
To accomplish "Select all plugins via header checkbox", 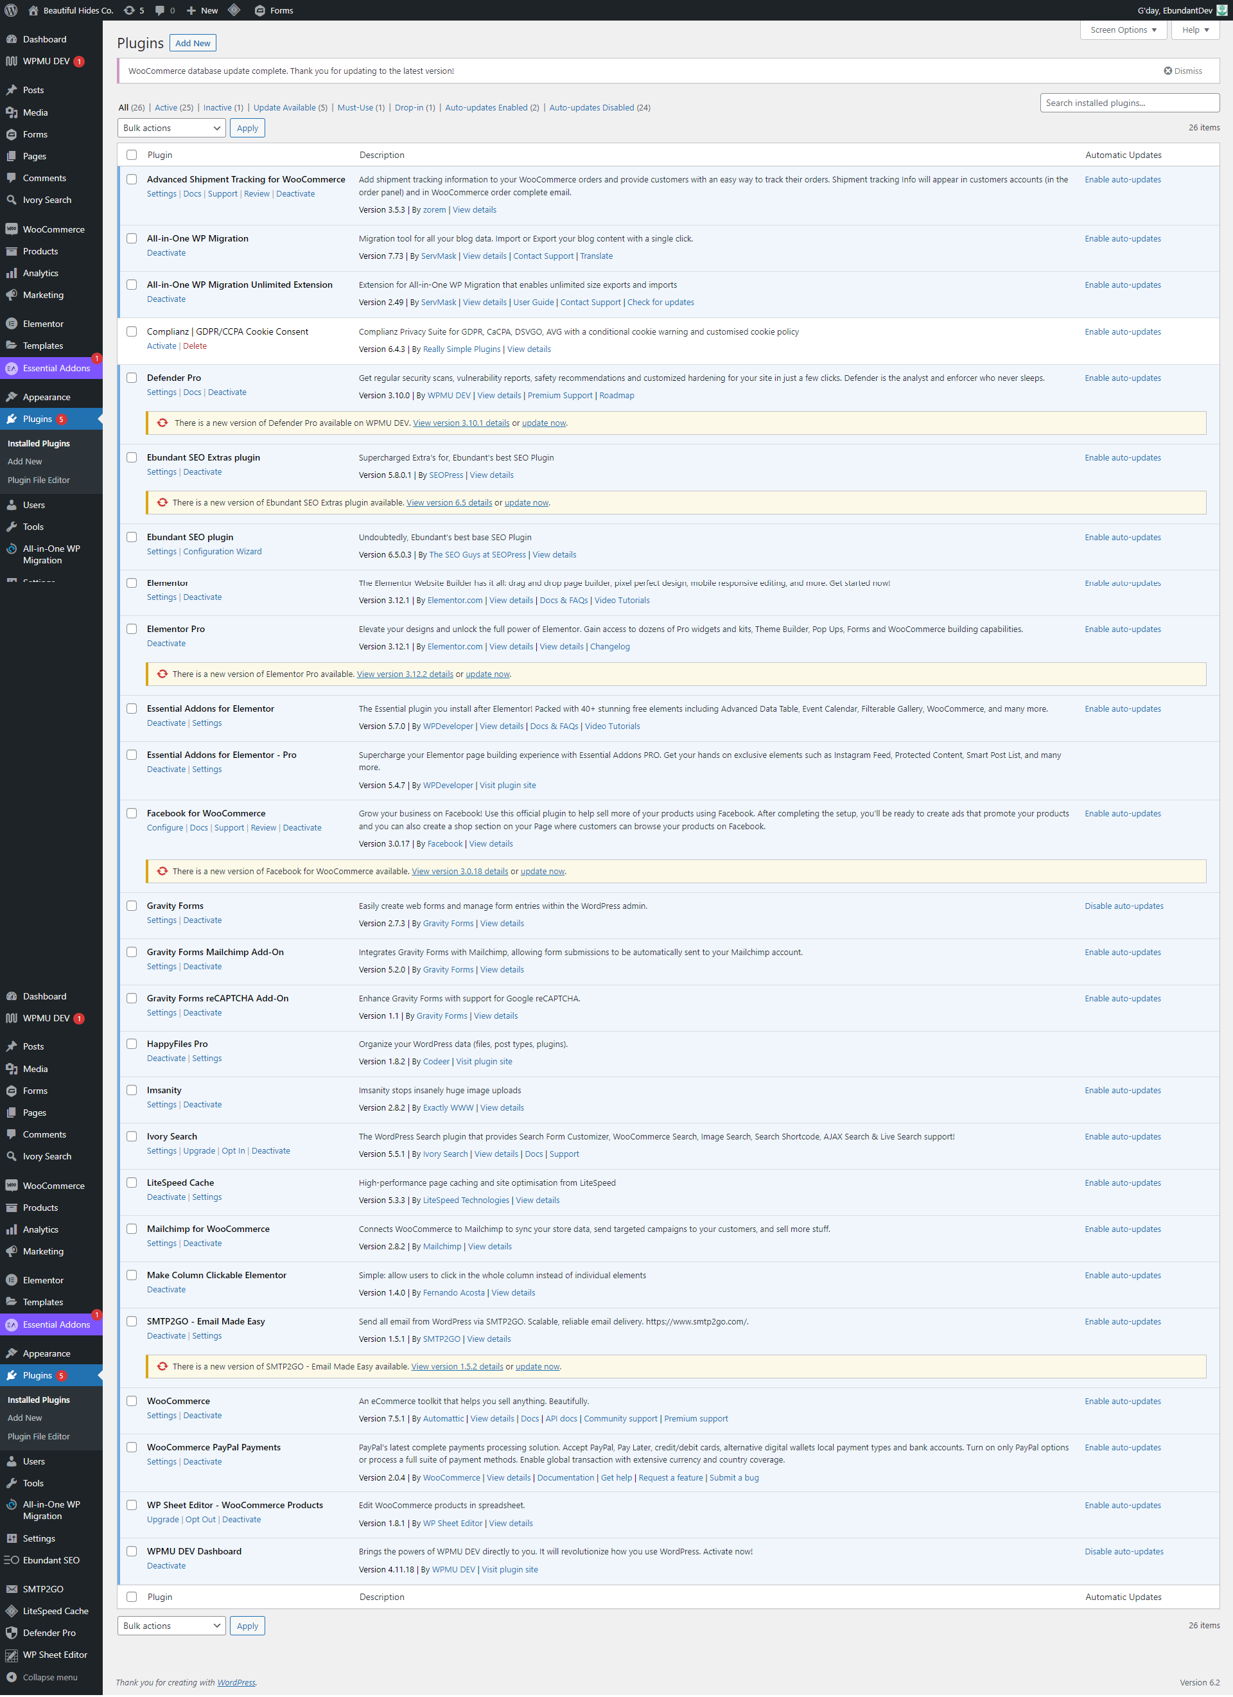I will click(132, 155).
